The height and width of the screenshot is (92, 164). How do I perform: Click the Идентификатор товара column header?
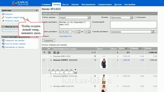pyautogui.click(x=65, y=49)
